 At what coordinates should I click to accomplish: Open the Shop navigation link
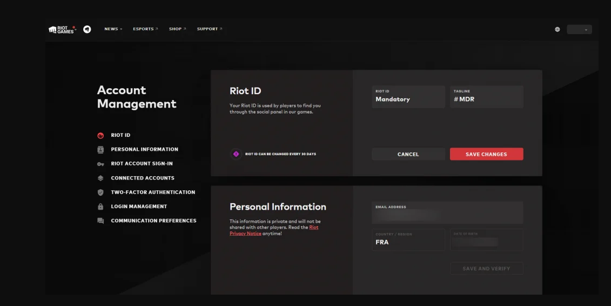click(177, 29)
